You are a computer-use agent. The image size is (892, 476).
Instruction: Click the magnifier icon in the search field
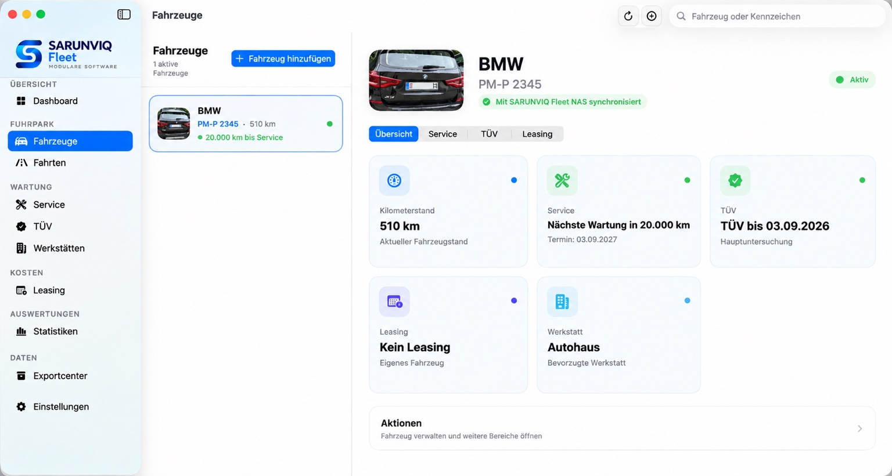click(x=681, y=16)
